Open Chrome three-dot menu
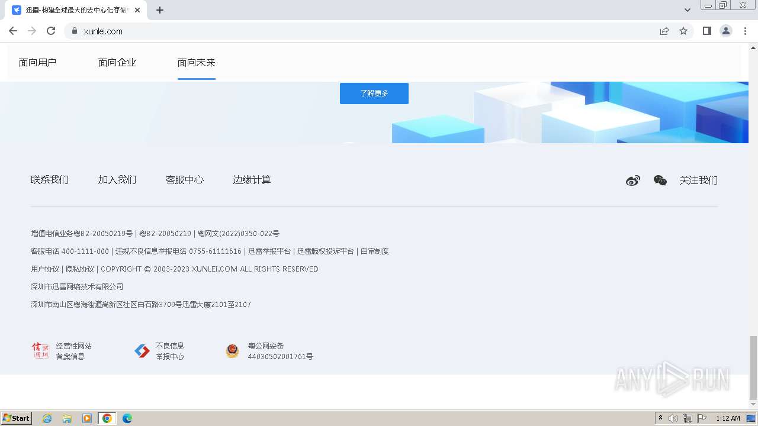Screen dimensions: 758x426 point(746,31)
